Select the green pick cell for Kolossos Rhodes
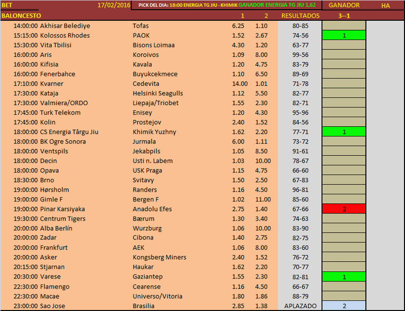405x311 pixels. (x=344, y=36)
